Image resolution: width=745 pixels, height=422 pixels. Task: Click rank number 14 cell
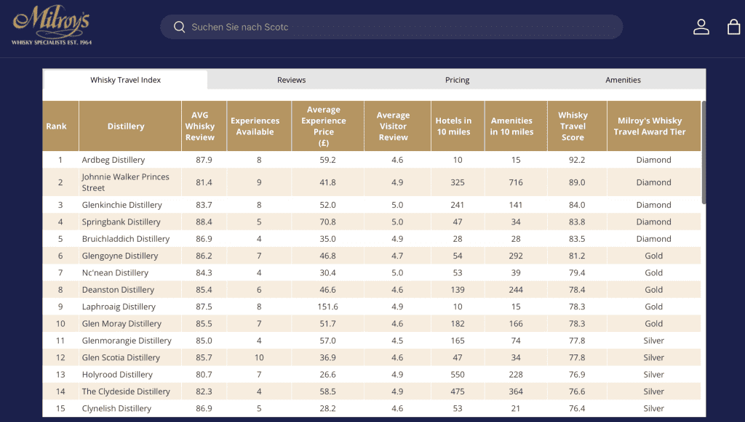point(60,391)
